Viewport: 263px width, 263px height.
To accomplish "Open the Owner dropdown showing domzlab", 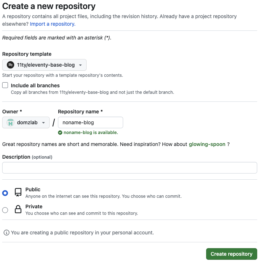I will (x=26, y=122).
